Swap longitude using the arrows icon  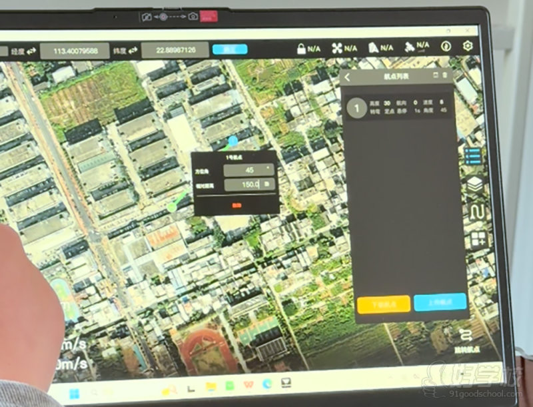click(31, 51)
